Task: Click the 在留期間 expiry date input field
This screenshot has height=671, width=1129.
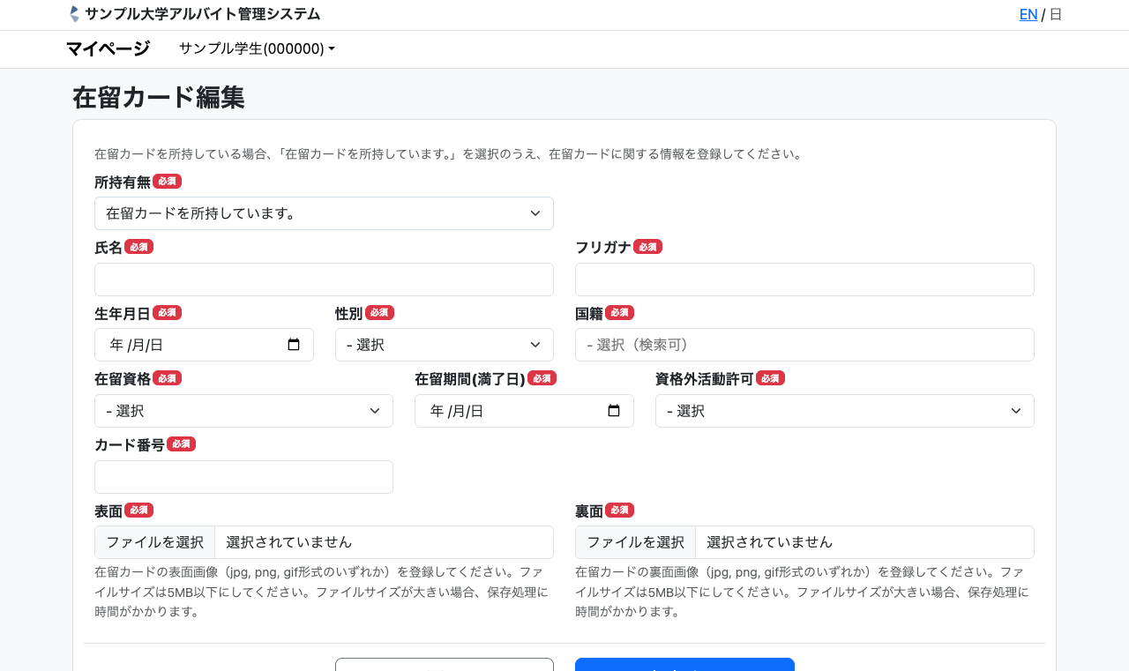Action: [510, 411]
